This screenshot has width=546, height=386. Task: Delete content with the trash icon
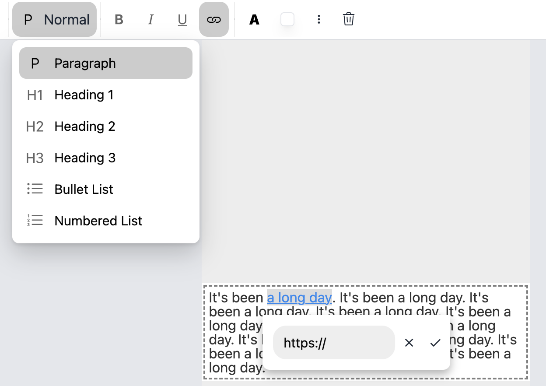[348, 19]
